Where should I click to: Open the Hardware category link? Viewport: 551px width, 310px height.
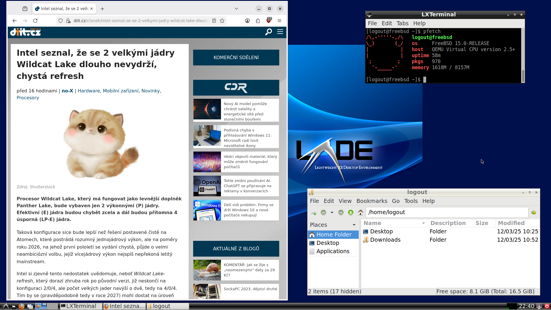(89, 91)
